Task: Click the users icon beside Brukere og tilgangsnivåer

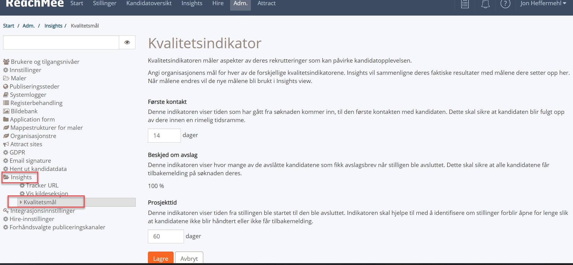Action: (x=6, y=62)
